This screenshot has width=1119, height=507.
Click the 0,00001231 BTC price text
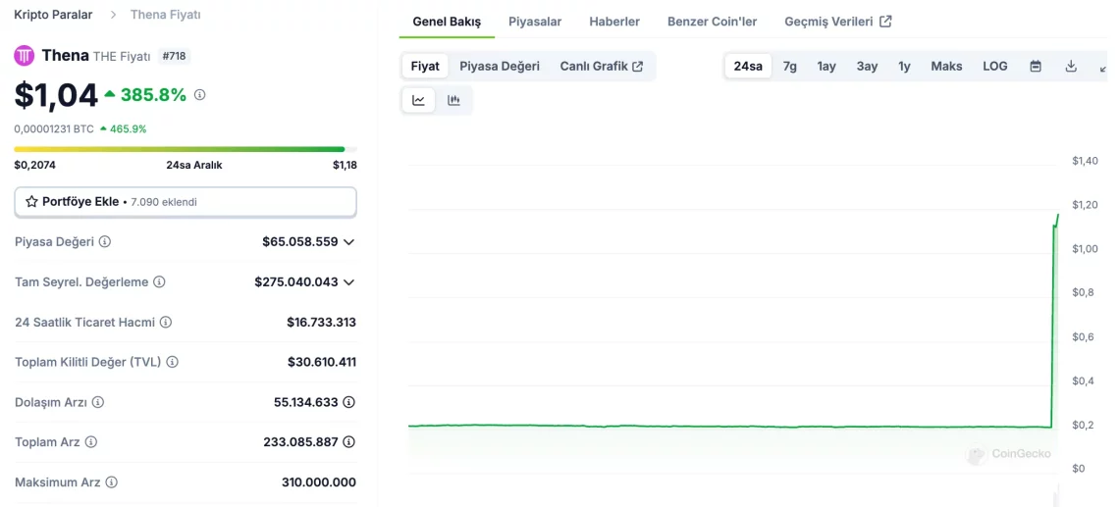pyautogui.click(x=54, y=129)
